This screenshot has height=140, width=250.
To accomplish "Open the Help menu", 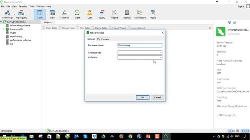I will (x=49, y=7).
